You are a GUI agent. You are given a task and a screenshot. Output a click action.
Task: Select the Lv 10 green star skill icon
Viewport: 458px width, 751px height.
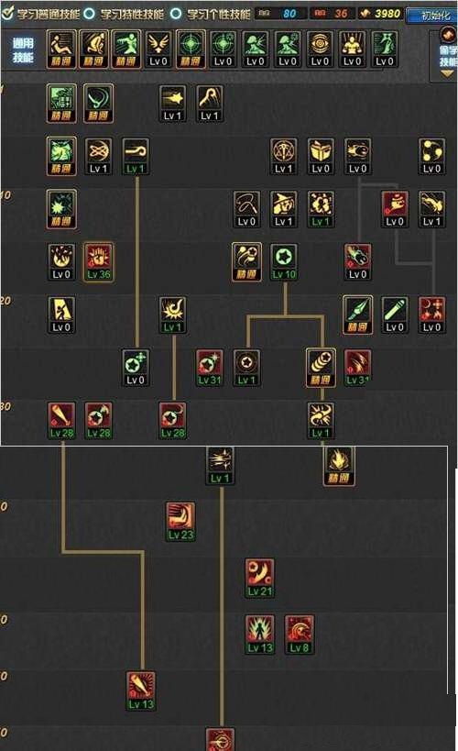(x=284, y=261)
